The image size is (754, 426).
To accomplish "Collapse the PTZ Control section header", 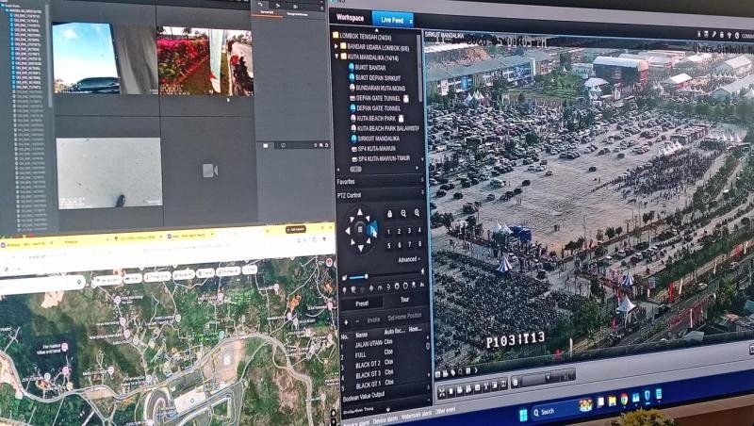I will click(380, 195).
